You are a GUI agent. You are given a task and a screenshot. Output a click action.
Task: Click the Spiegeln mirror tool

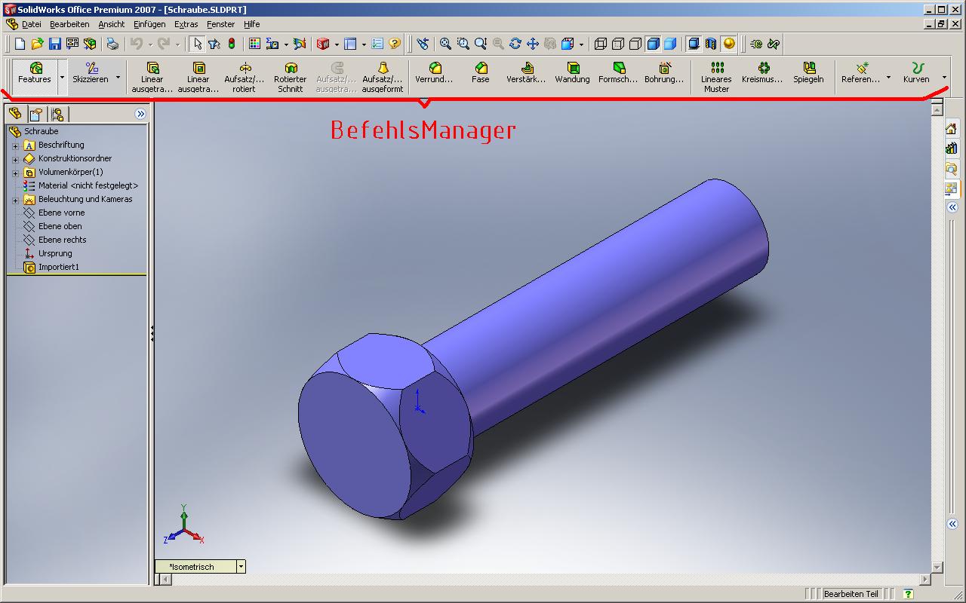pos(809,73)
